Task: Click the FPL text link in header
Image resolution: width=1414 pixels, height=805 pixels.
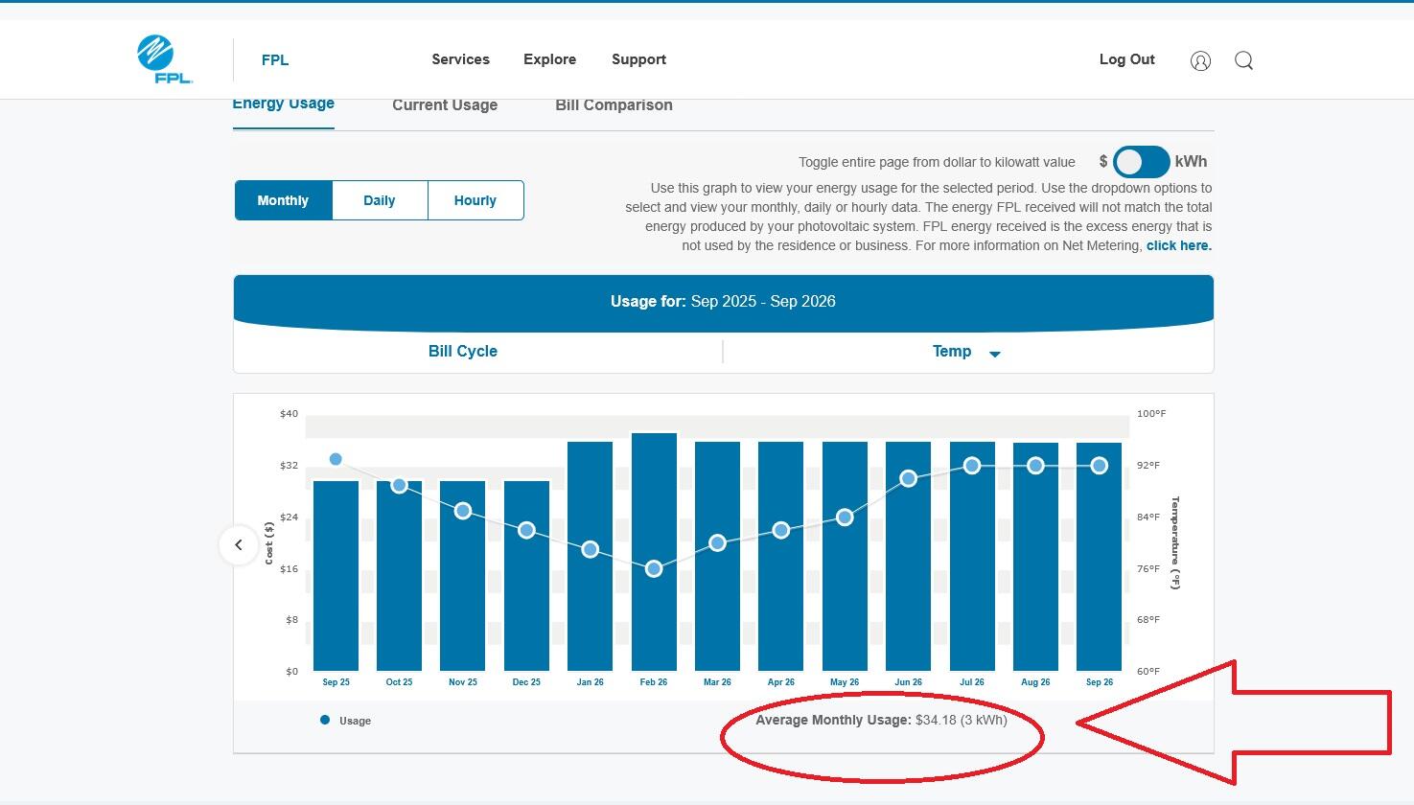Action: pos(275,59)
